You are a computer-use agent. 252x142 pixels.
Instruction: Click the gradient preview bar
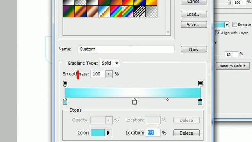coord(133,93)
